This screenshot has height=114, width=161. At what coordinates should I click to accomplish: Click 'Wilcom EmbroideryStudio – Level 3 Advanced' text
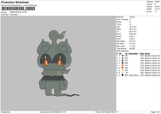coord(19,5)
